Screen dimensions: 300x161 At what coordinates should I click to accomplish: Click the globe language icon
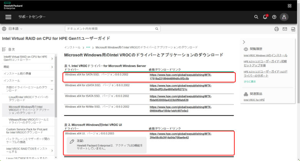(x=4, y=29)
